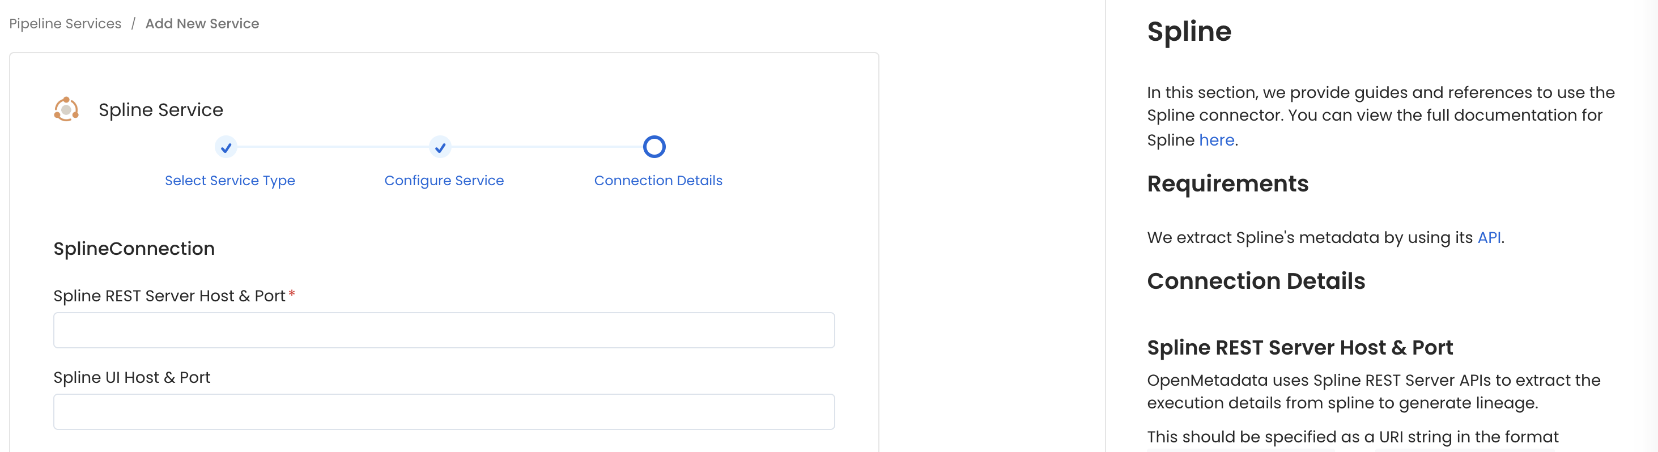Click the Configure Service completed checkmark icon
Screen dimensions: 1658x452
[x=440, y=147]
